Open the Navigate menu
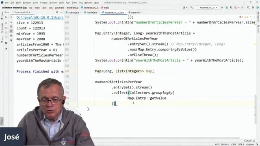The width and height of the screenshot is (260, 146). [x=27, y=3]
